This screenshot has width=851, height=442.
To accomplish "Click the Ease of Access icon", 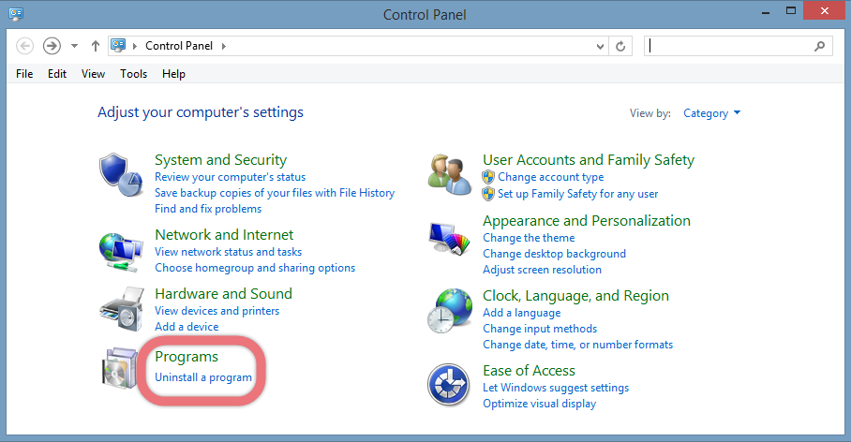I will [x=448, y=385].
